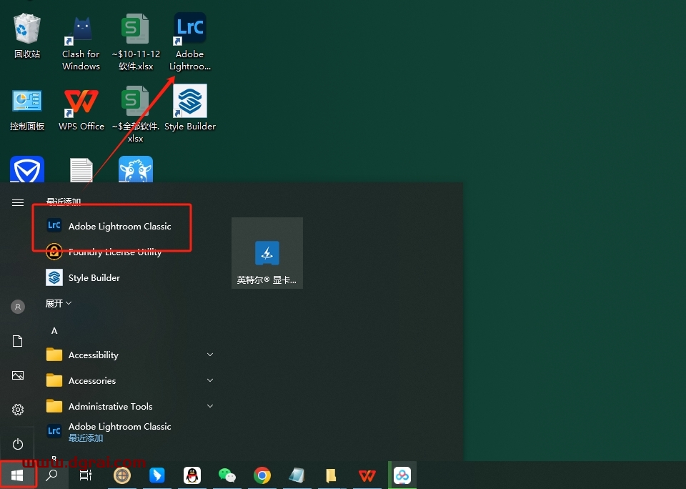Open the globe browser taskbar icon

[122, 475]
